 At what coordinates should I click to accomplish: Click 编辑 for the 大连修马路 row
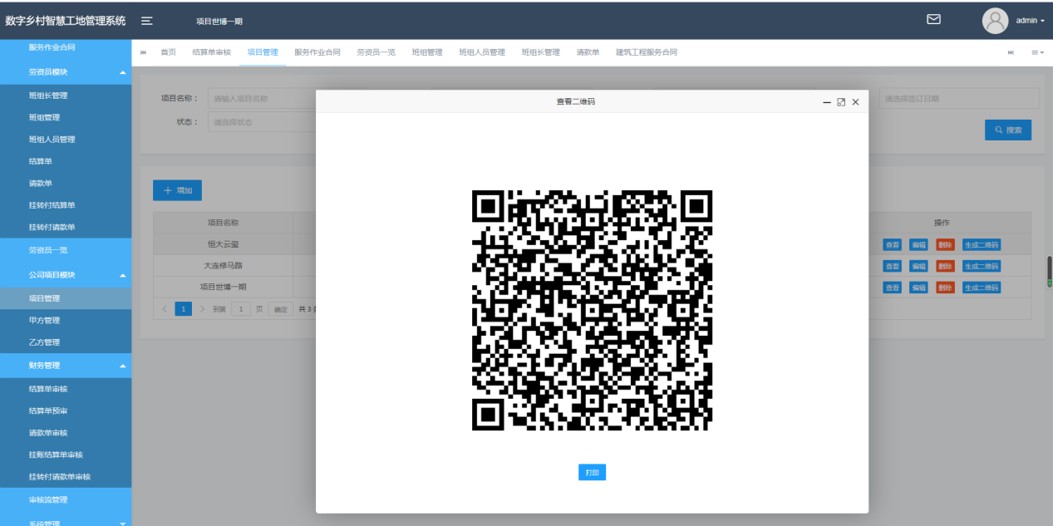918,266
